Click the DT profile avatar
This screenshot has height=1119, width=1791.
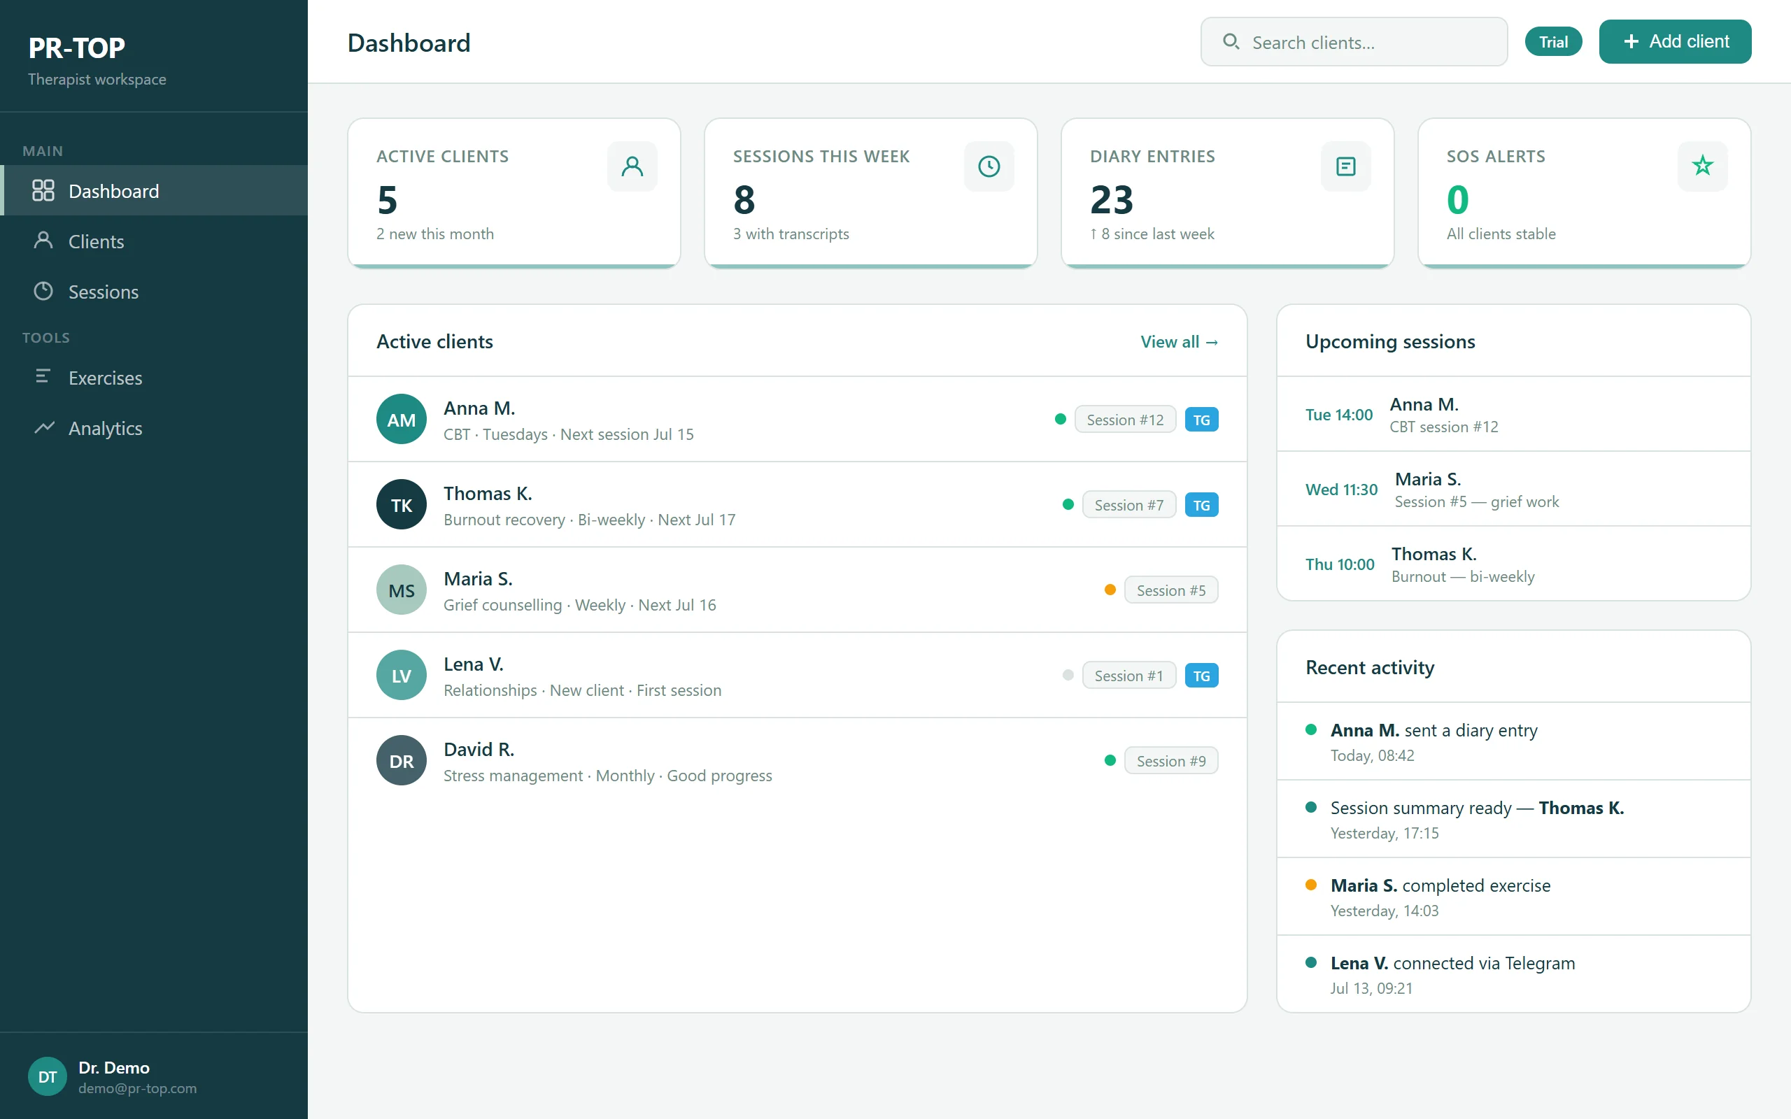tap(48, 1076)
